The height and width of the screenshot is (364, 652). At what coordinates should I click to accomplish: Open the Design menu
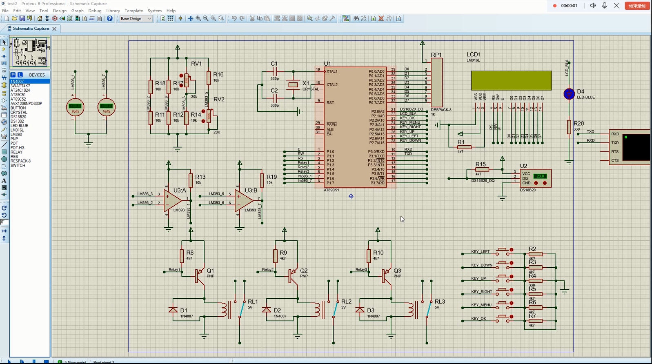[x=60, y=11]
